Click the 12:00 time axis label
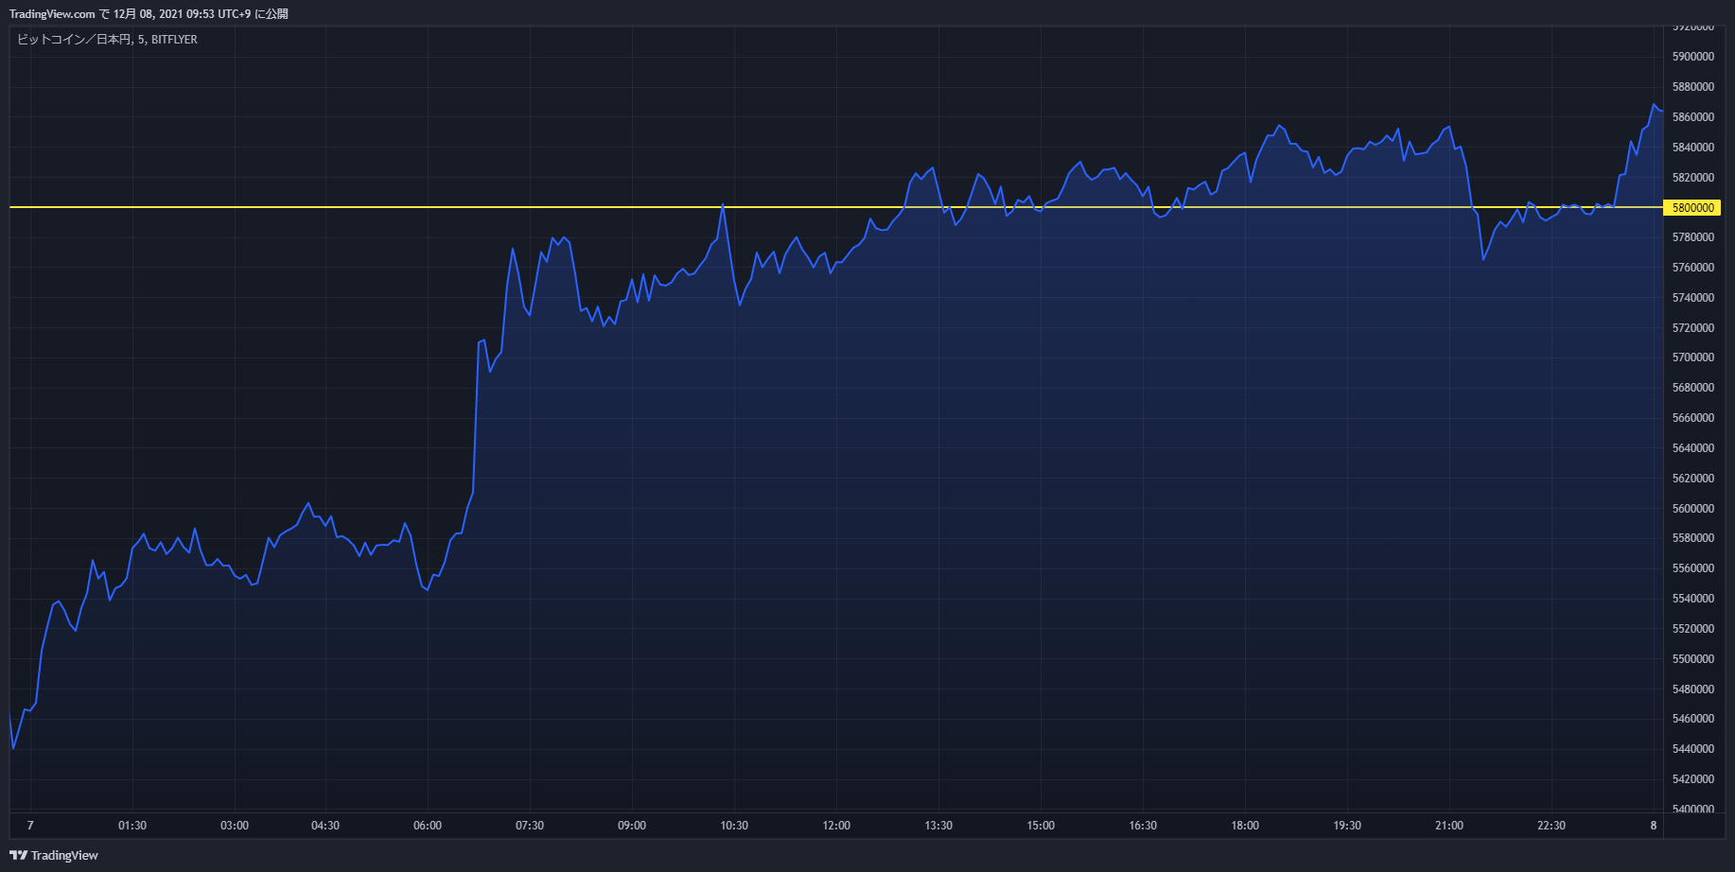Image resolution: width=1735 pixels, height=872 pixels. (836, 826)
